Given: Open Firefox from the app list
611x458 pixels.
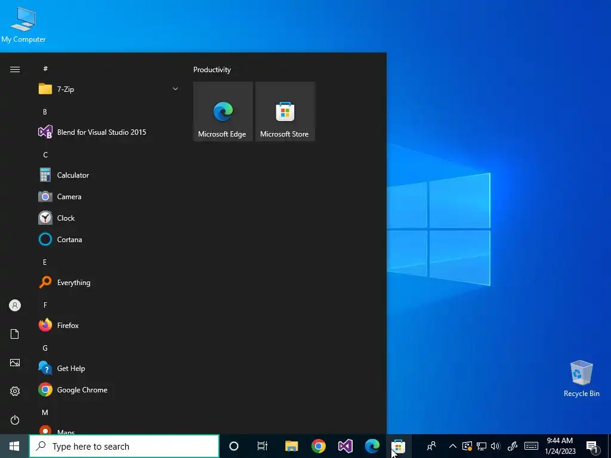Looking at the screenshot, I should tap(109, 325).
